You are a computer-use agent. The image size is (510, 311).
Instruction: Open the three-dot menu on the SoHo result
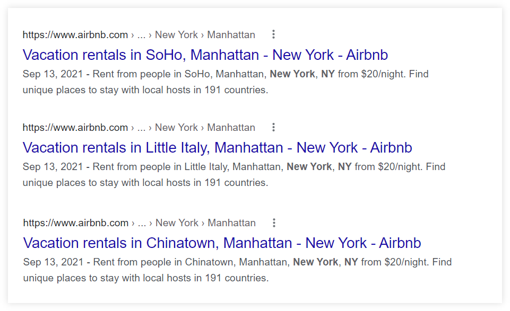(273, 34)
